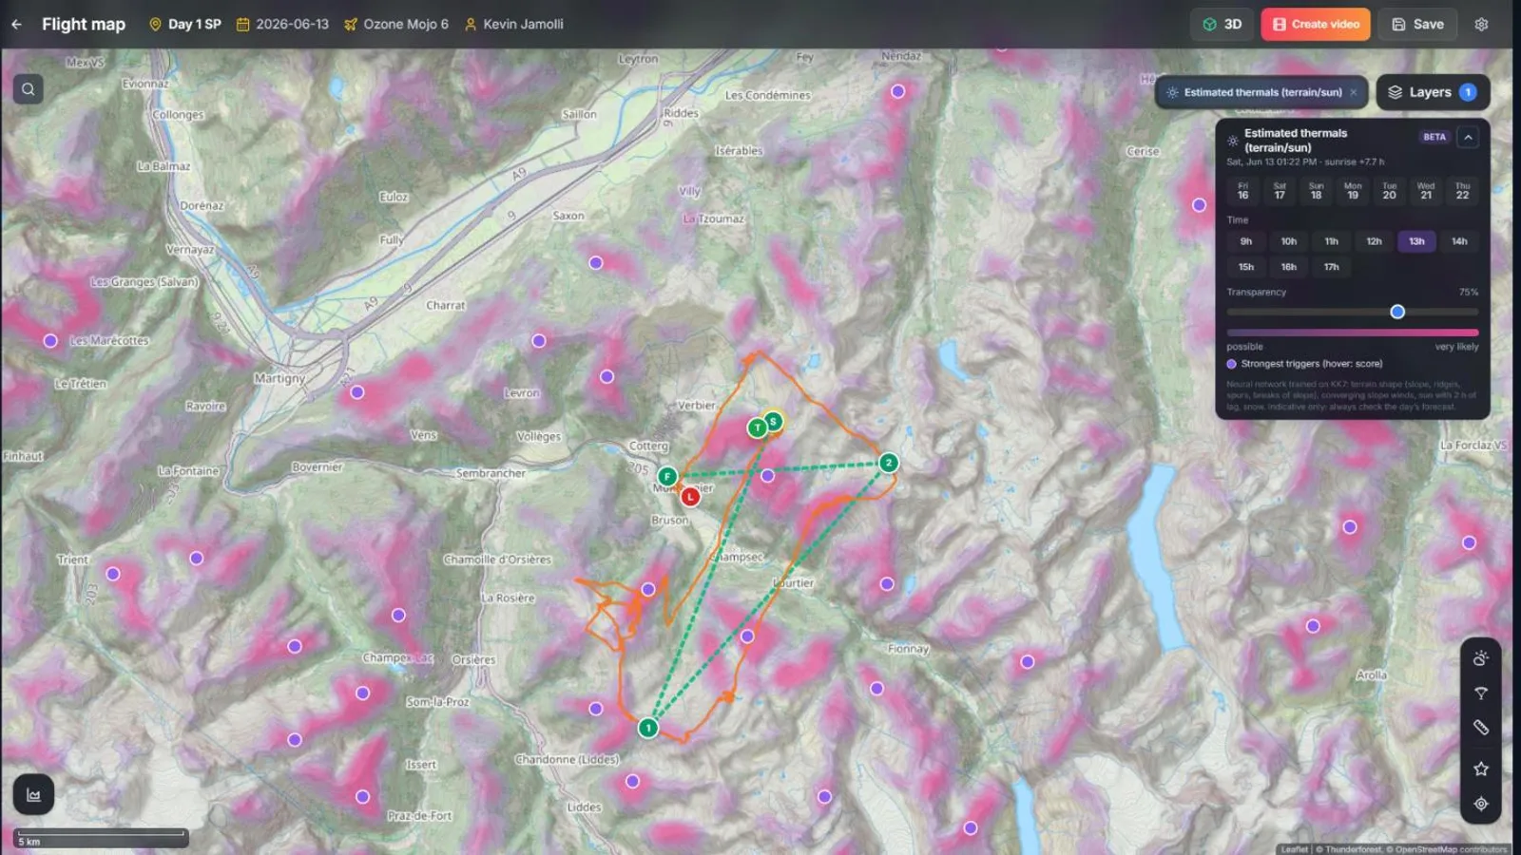Click green turnpoint 2 marker

click(x=889, y=463)
